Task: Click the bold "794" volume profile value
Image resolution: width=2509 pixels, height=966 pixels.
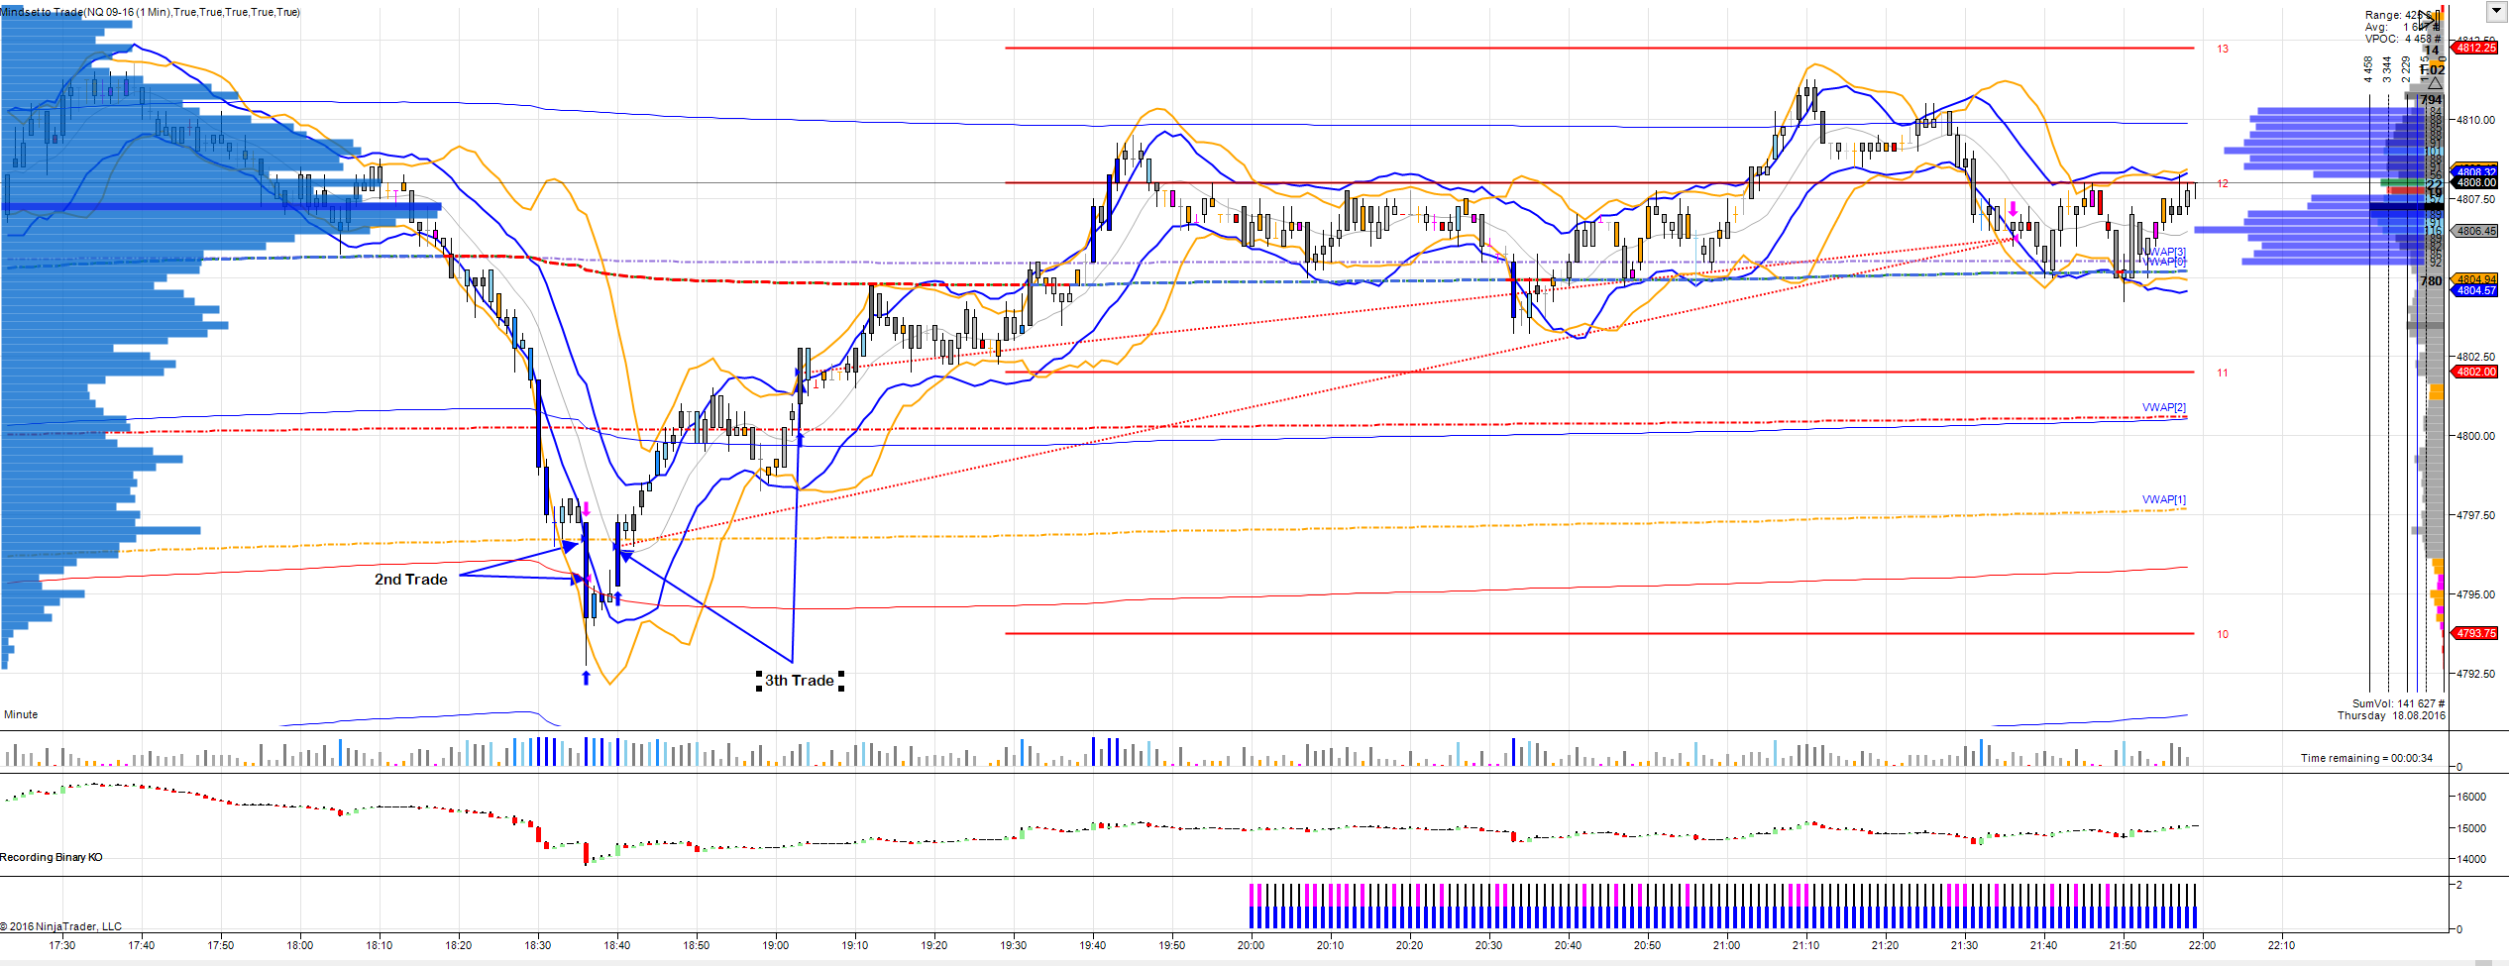Action: (x=2431, y=99)
